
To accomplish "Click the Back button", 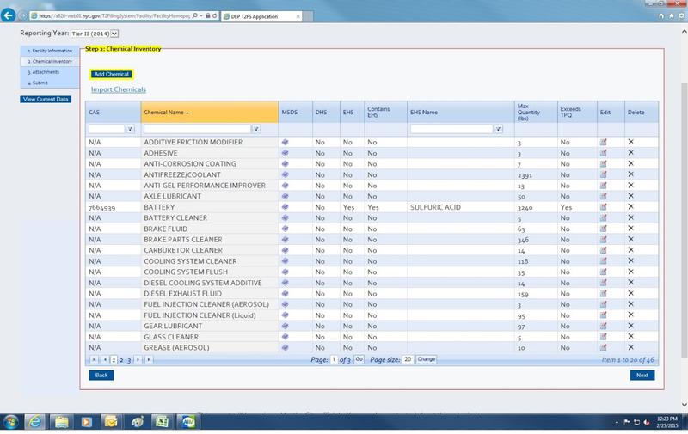I will pyautogui.click(x=101, y=376).
